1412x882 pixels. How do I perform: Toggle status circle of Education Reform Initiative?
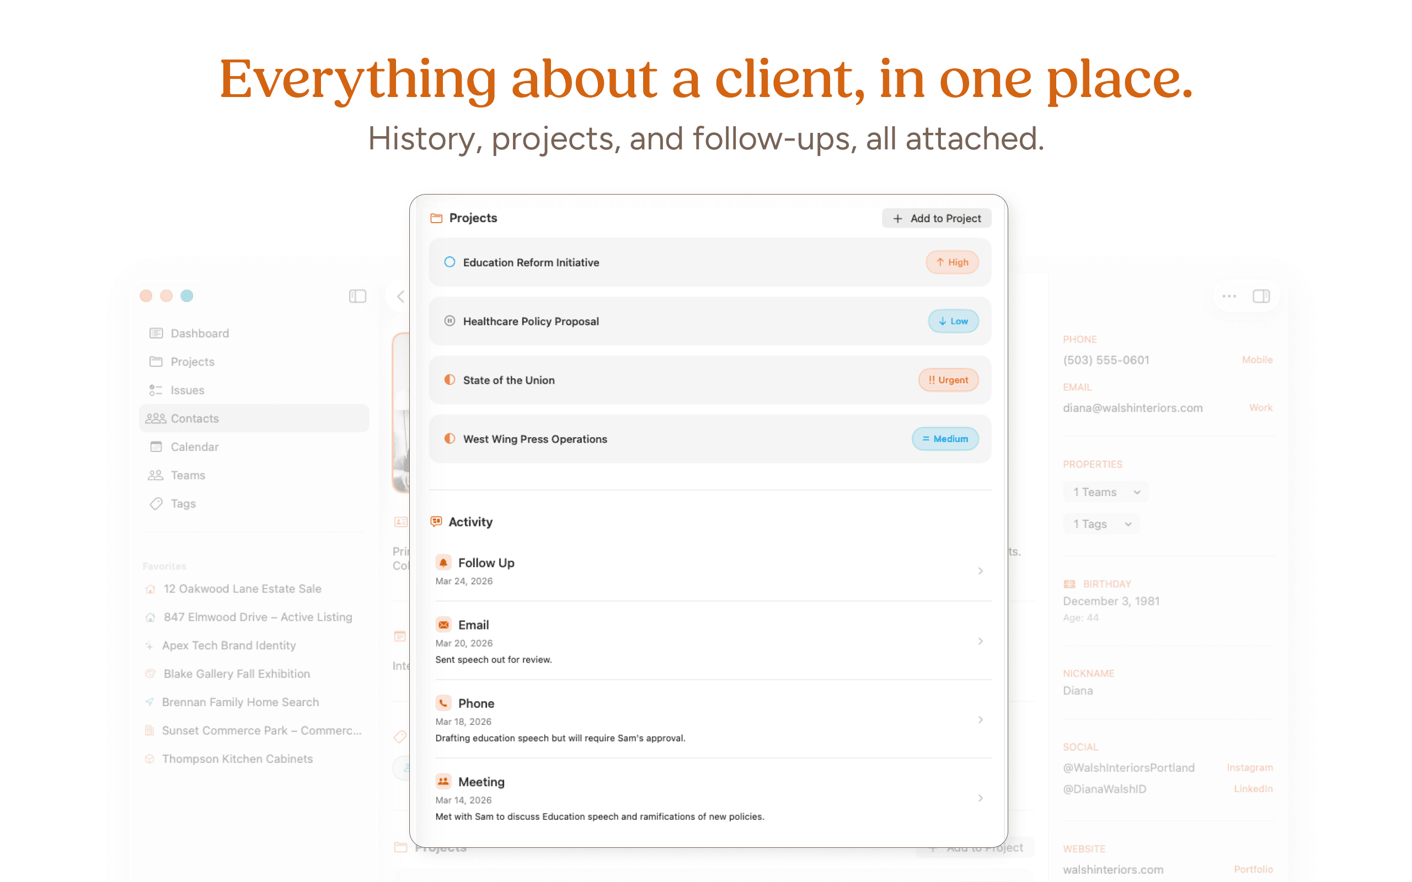[x=450, y=262]
